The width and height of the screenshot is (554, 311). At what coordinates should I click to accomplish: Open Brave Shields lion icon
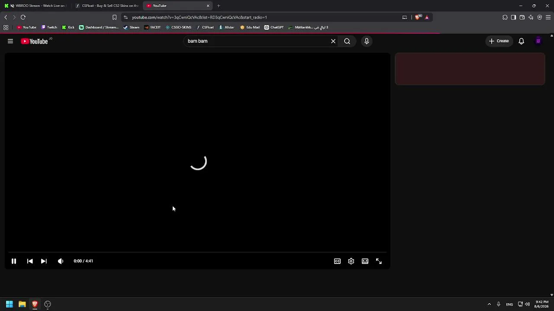417,17
